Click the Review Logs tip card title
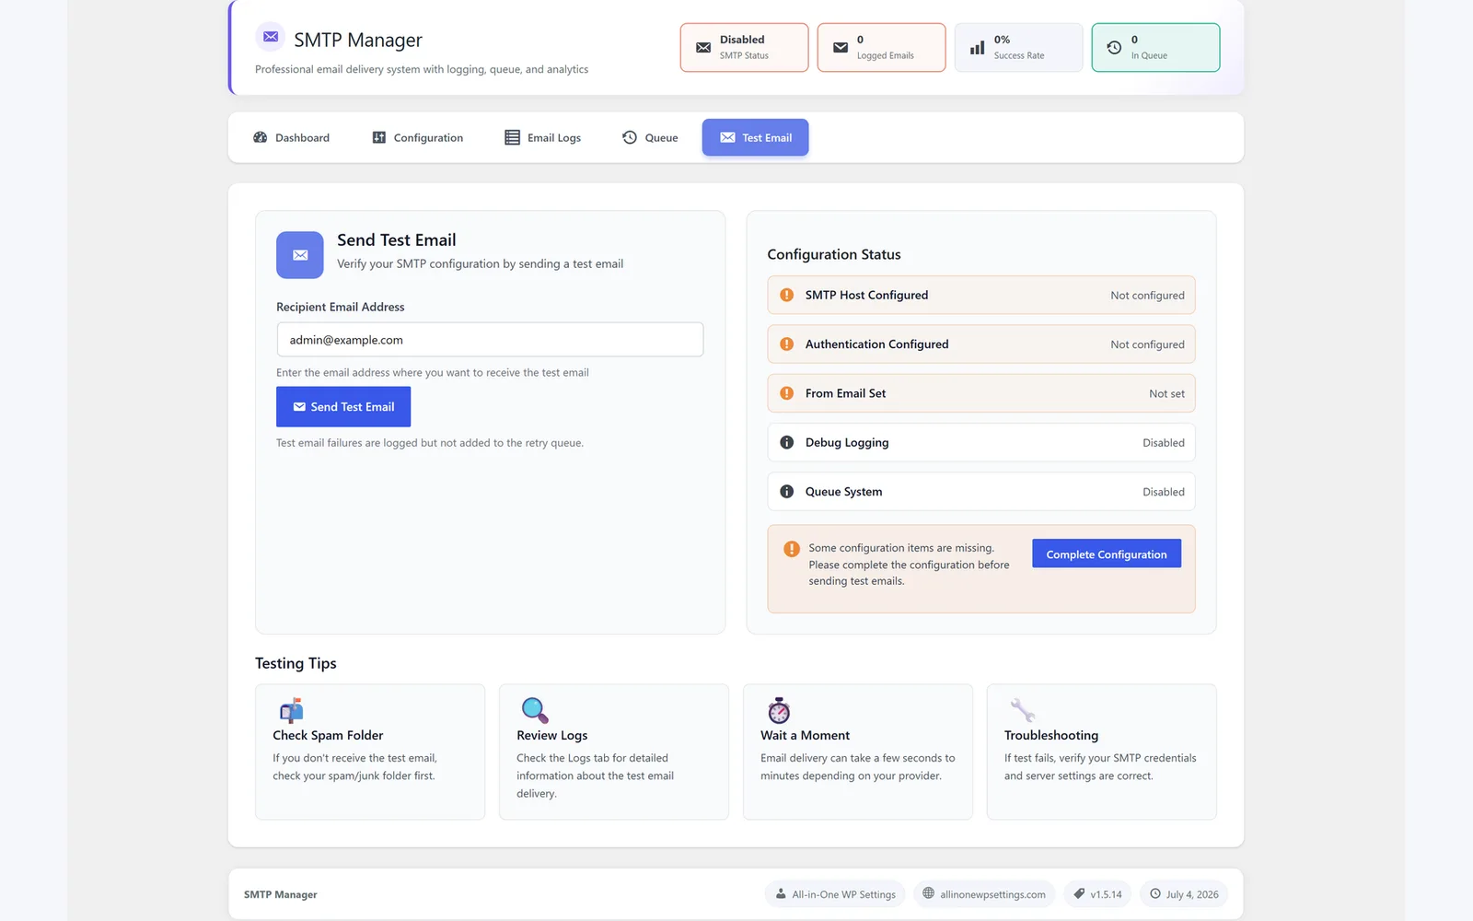Screen dimensions: 1473x921 552,735
